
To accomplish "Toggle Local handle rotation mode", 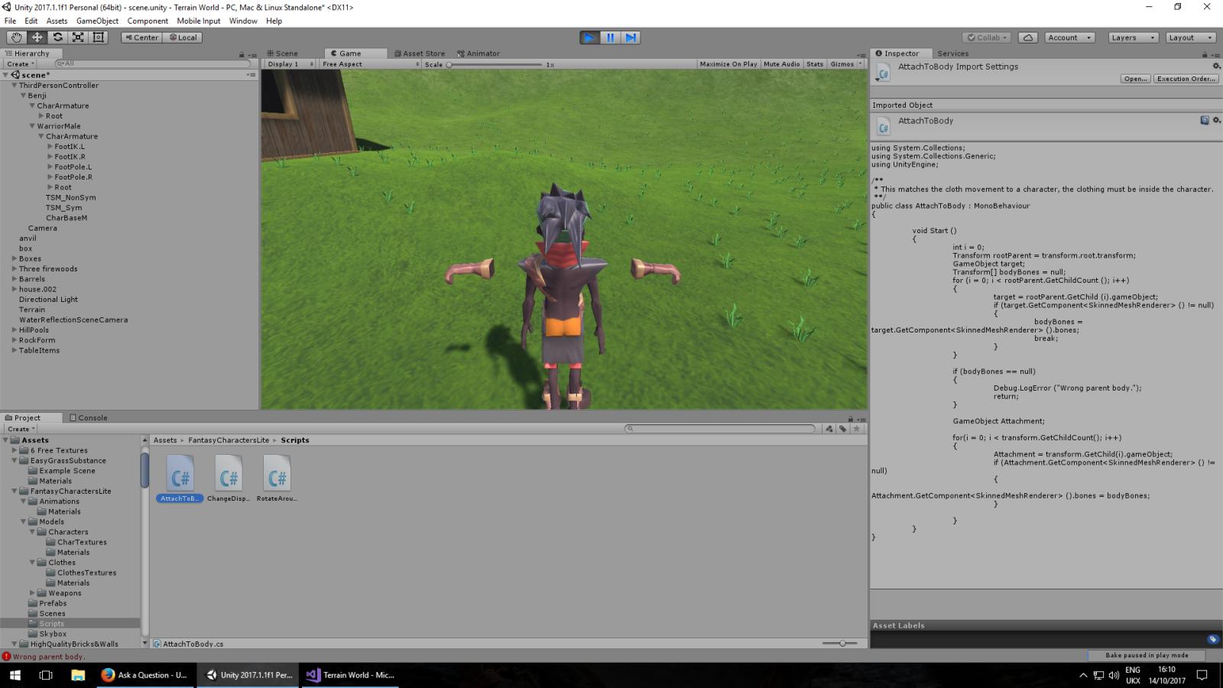I will (183, 37).
